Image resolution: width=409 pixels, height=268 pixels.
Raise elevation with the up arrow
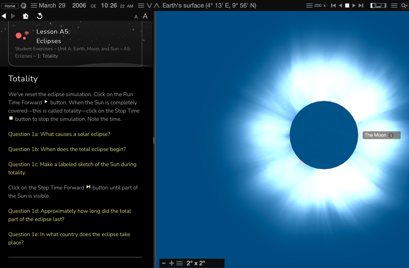point(157,6)
